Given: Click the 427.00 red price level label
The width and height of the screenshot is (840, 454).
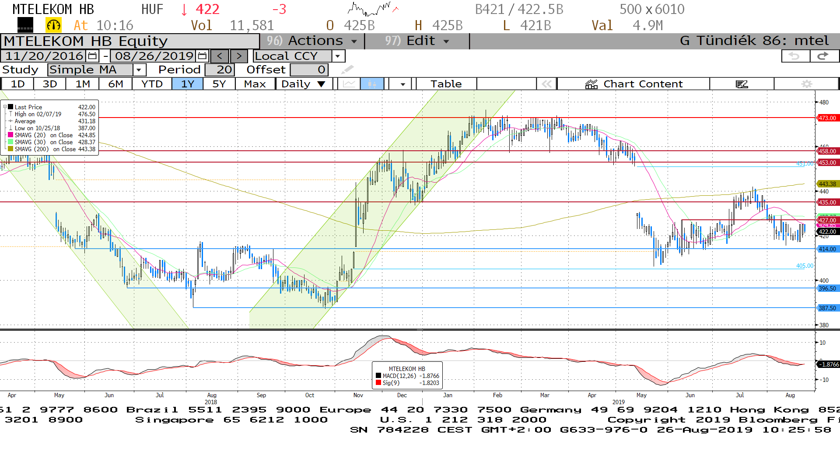Looking at the screenshot, I should (x=827, y=220).
